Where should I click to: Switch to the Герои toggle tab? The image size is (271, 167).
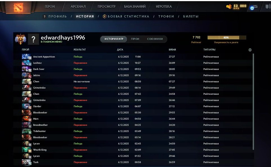[x=135, y=39]
